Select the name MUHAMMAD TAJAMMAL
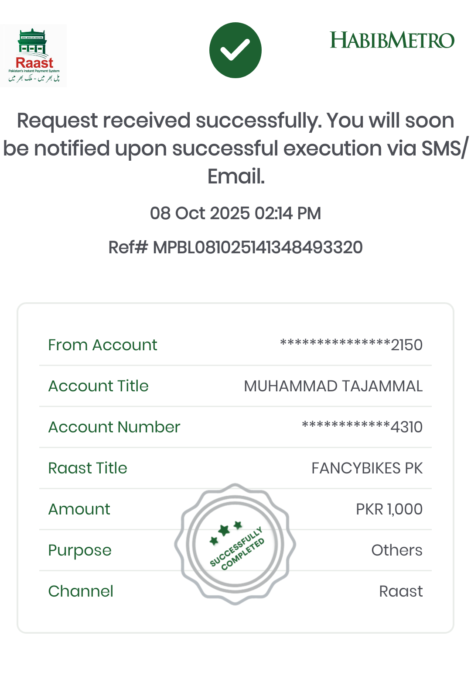The width and height of the screenshot is (471, 694). coord(333,386)
